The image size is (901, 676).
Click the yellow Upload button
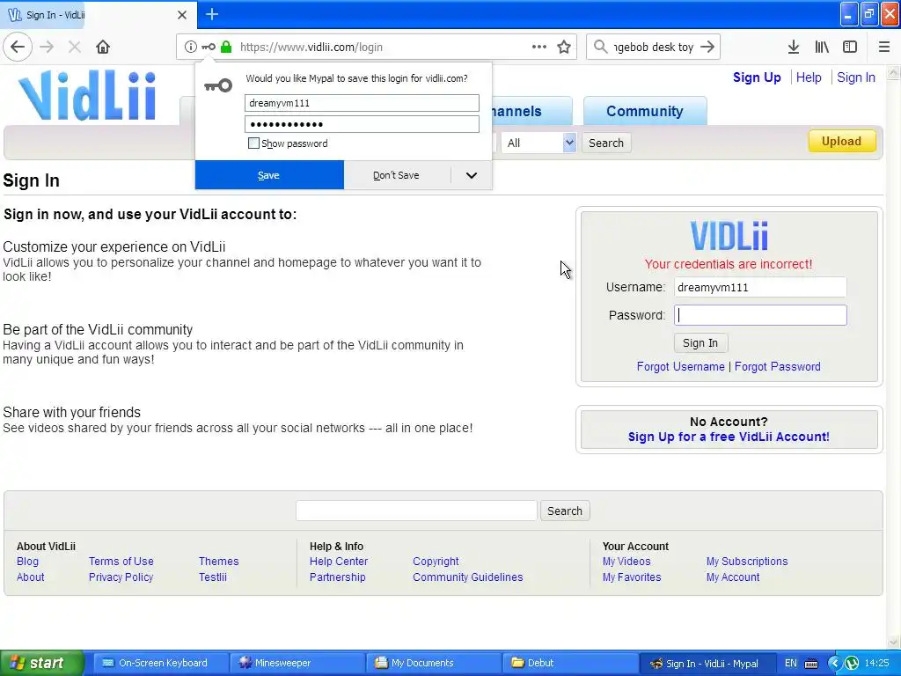coord(842,142)
